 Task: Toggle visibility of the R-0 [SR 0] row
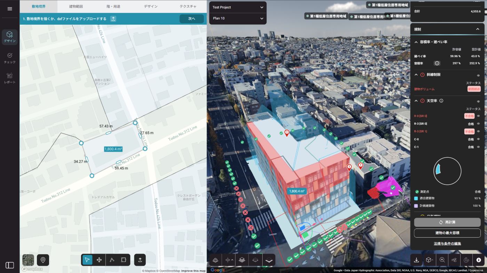click(478, 116)
